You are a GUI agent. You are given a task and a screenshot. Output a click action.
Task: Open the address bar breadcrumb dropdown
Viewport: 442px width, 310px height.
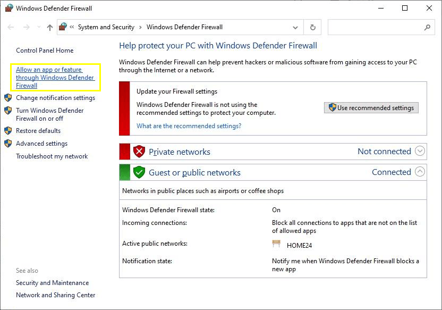point(295,27)
